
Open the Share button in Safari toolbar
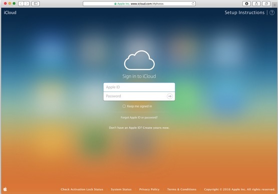[256, 3]
